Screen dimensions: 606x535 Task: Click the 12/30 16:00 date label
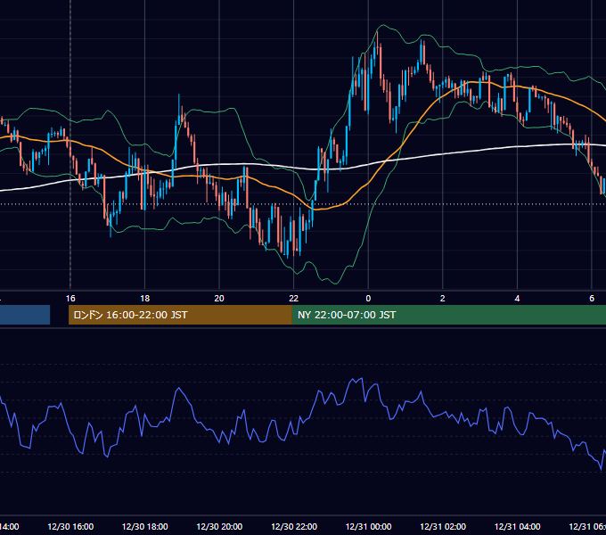tap(70, 526)
